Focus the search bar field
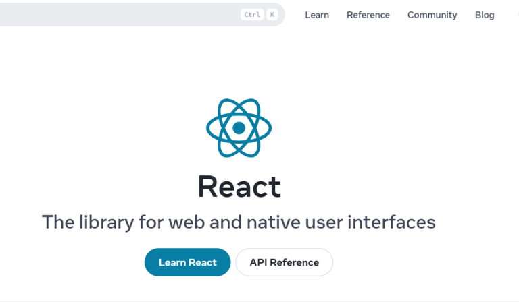The height and width of the screenshot is (302, 519). tap(142, 15)
